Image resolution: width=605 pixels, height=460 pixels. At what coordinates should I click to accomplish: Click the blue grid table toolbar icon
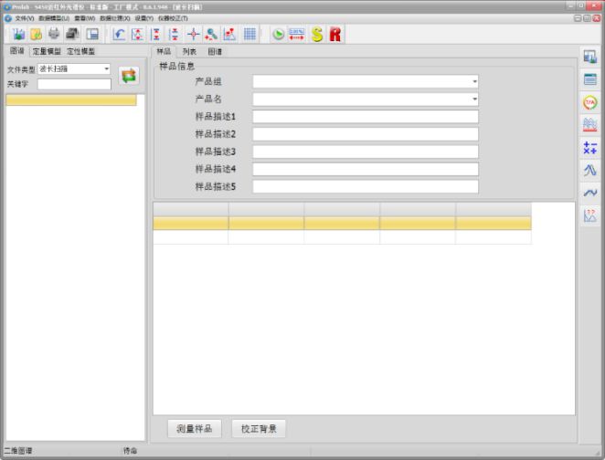click(249, 34)
